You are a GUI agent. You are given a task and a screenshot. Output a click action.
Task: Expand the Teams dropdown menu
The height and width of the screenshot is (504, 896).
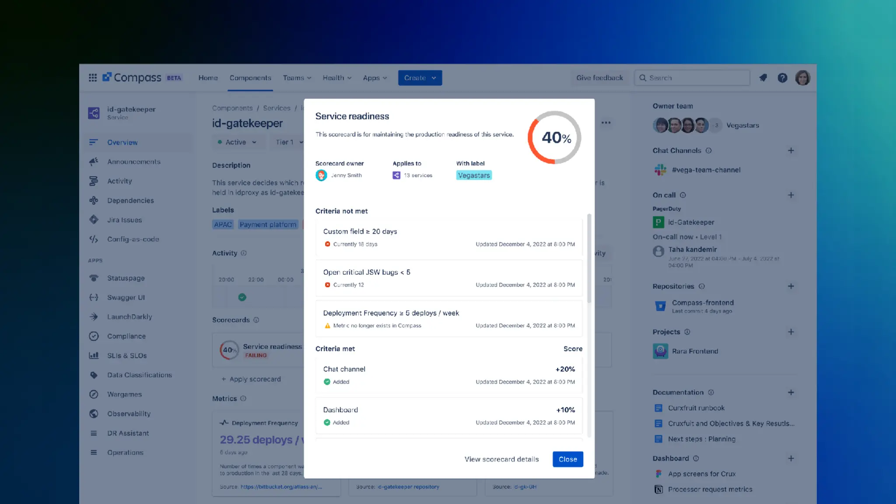(297, 78)
